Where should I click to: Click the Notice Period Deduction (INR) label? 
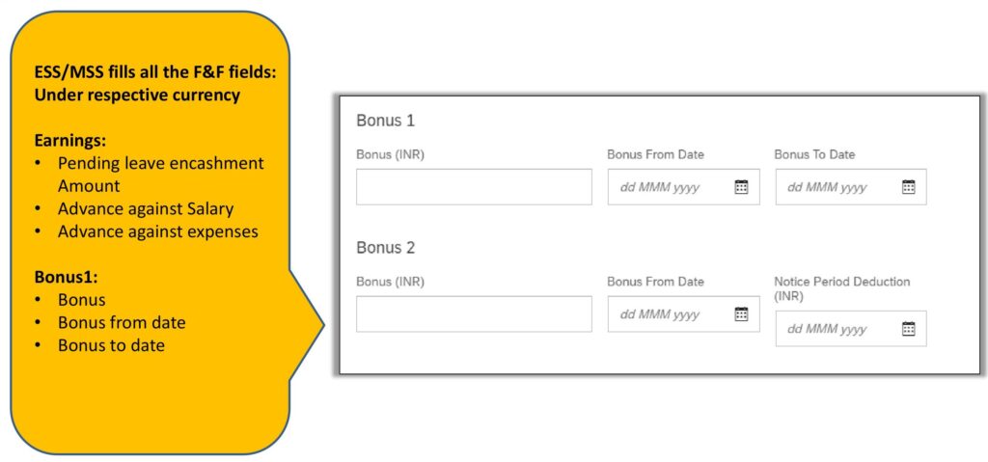pos(841,288)
